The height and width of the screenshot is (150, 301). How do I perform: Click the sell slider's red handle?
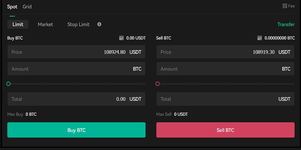tap(157, 84)
